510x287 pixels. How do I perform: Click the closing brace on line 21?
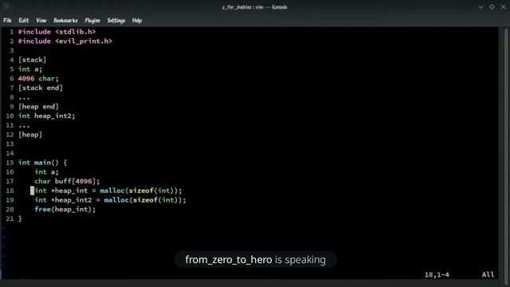pyautogui.click(x=20, y=218)
